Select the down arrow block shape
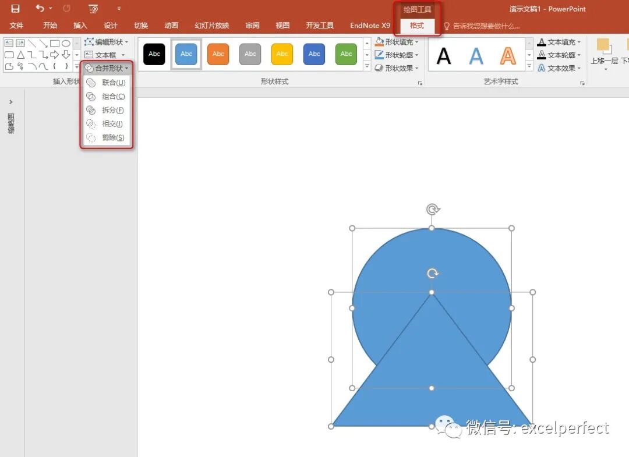This screenshot has width=629, height=457. coord(66,55)
